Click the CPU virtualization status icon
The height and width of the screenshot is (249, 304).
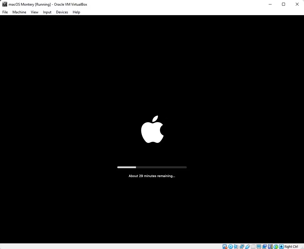(270, 247)
